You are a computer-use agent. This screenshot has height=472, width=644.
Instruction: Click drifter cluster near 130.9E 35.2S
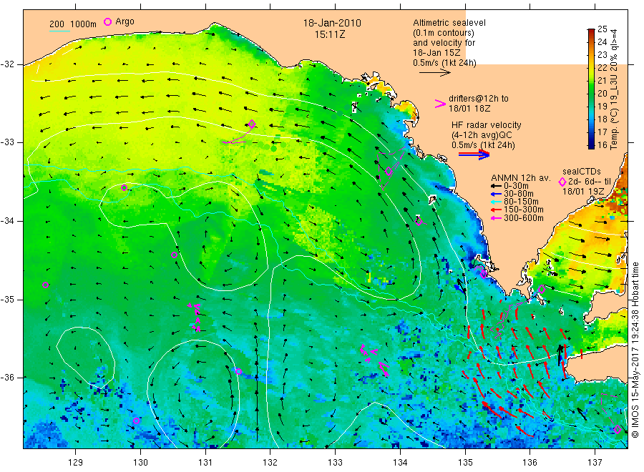pyautogui.click(x=195, y=318)
